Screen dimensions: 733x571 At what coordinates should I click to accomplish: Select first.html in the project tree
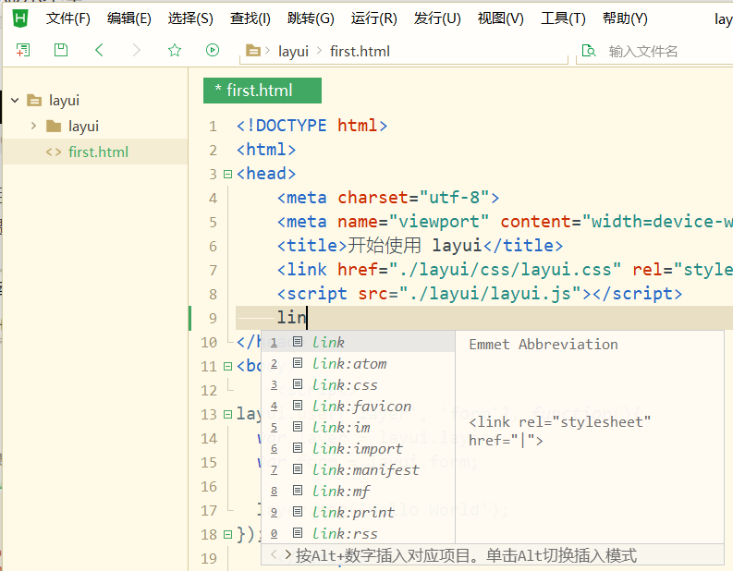(95, 152)
